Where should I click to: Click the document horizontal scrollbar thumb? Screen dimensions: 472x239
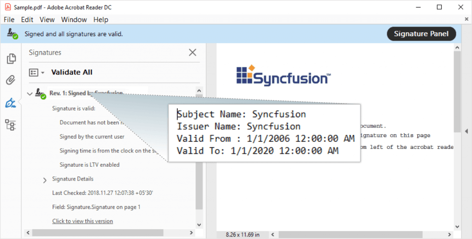[x=350, y=234]
